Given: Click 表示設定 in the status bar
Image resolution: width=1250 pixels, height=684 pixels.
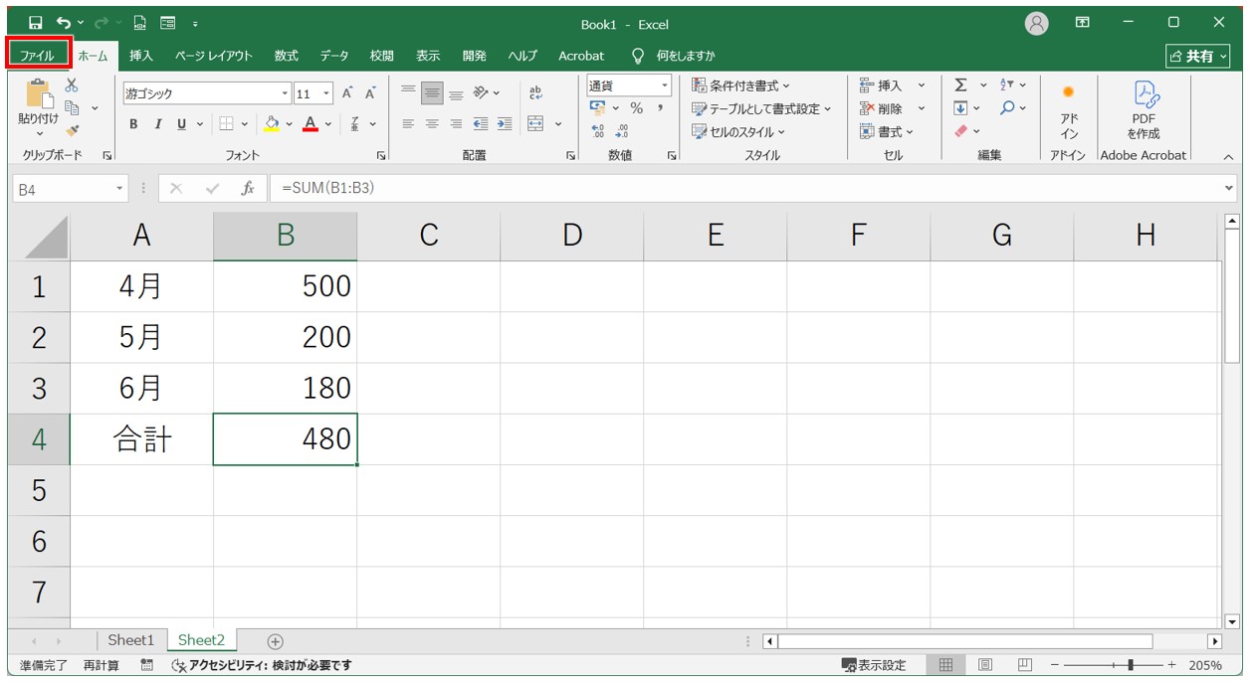Looking at the screenshot, I should pyautogui.click(x=874, y=665).
